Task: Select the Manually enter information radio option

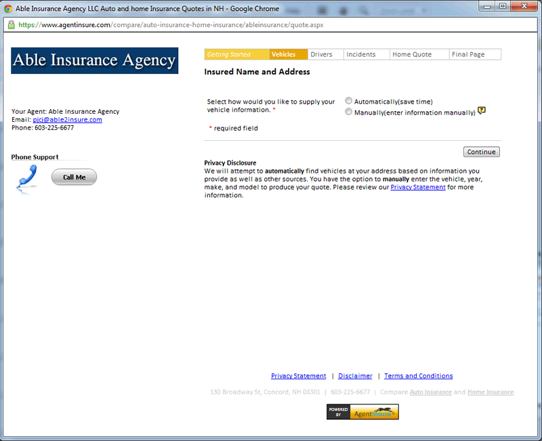Action: (348, 112)
